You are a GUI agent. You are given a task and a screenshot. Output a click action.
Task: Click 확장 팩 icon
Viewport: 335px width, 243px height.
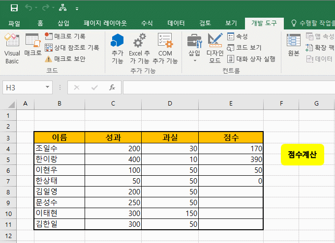click(x=320, y=48)
